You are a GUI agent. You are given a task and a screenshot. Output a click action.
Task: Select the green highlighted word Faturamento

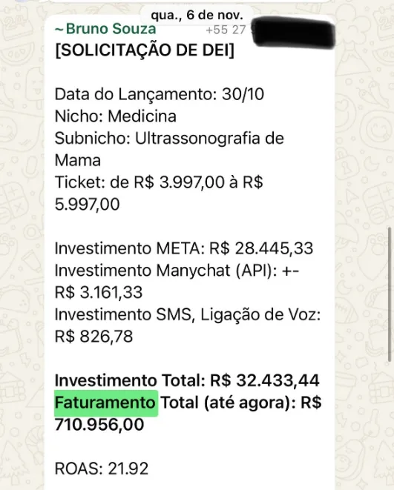coord(105,403)
